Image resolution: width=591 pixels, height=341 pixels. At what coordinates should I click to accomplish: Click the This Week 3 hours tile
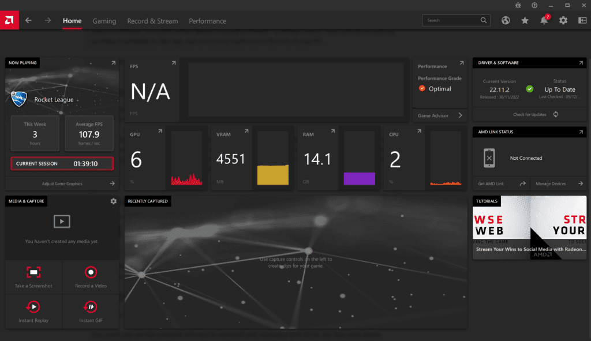tap(35, 133)
